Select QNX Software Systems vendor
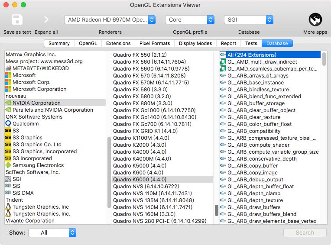Image resolution: width=331 pixels, height=245 pixels. [x=55, y=117]
